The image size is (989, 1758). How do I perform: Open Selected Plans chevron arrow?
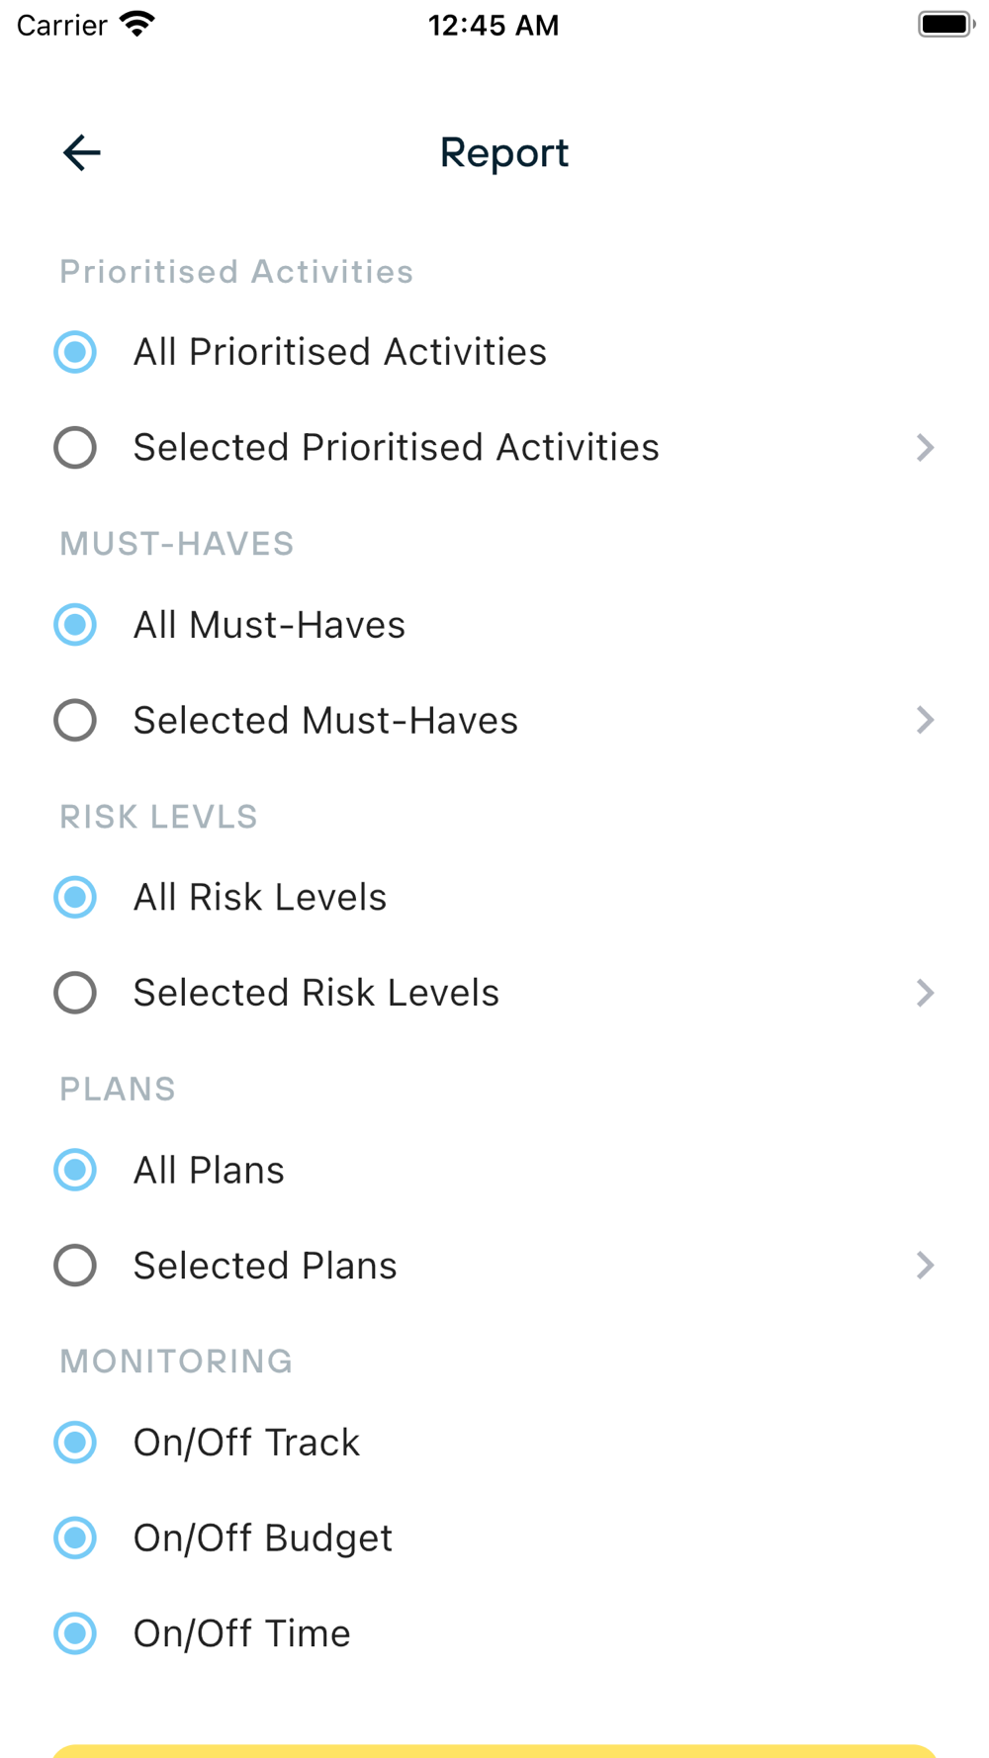[925, 1266]
